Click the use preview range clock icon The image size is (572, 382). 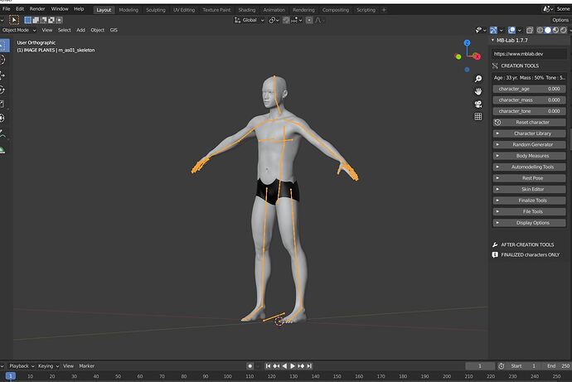pyautogui.click(x=502, y=366)
